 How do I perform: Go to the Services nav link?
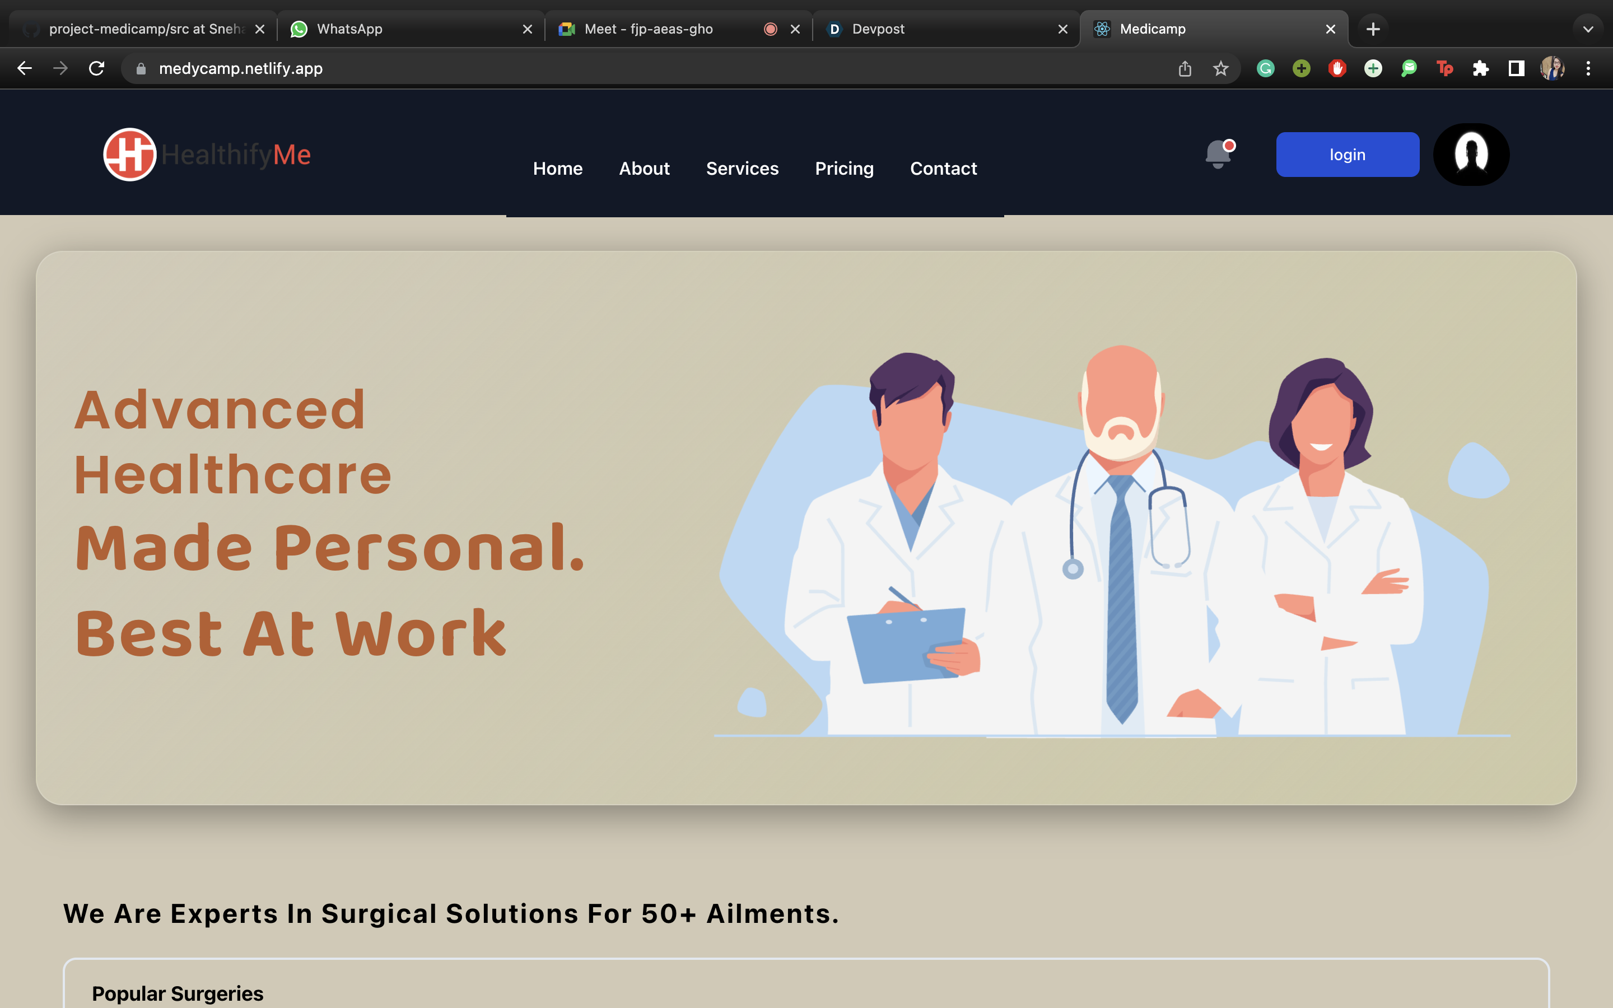point(742,169)
